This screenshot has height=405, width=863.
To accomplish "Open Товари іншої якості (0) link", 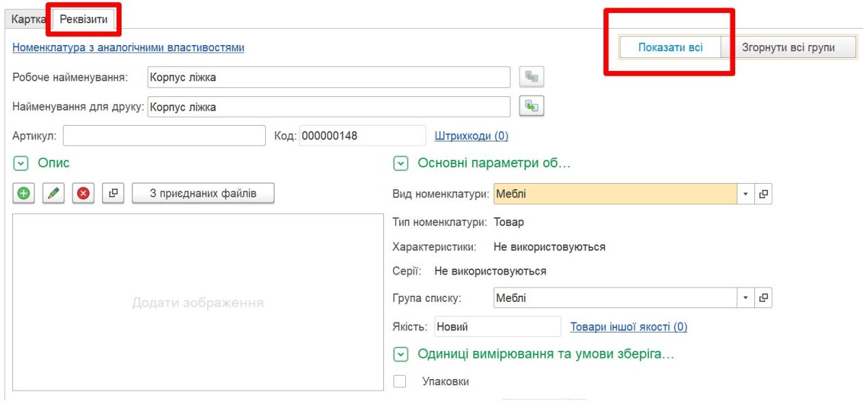I will 629,327.
